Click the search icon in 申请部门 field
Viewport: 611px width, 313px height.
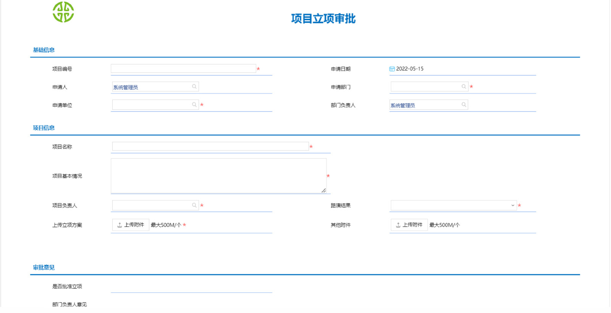point(464,87)
